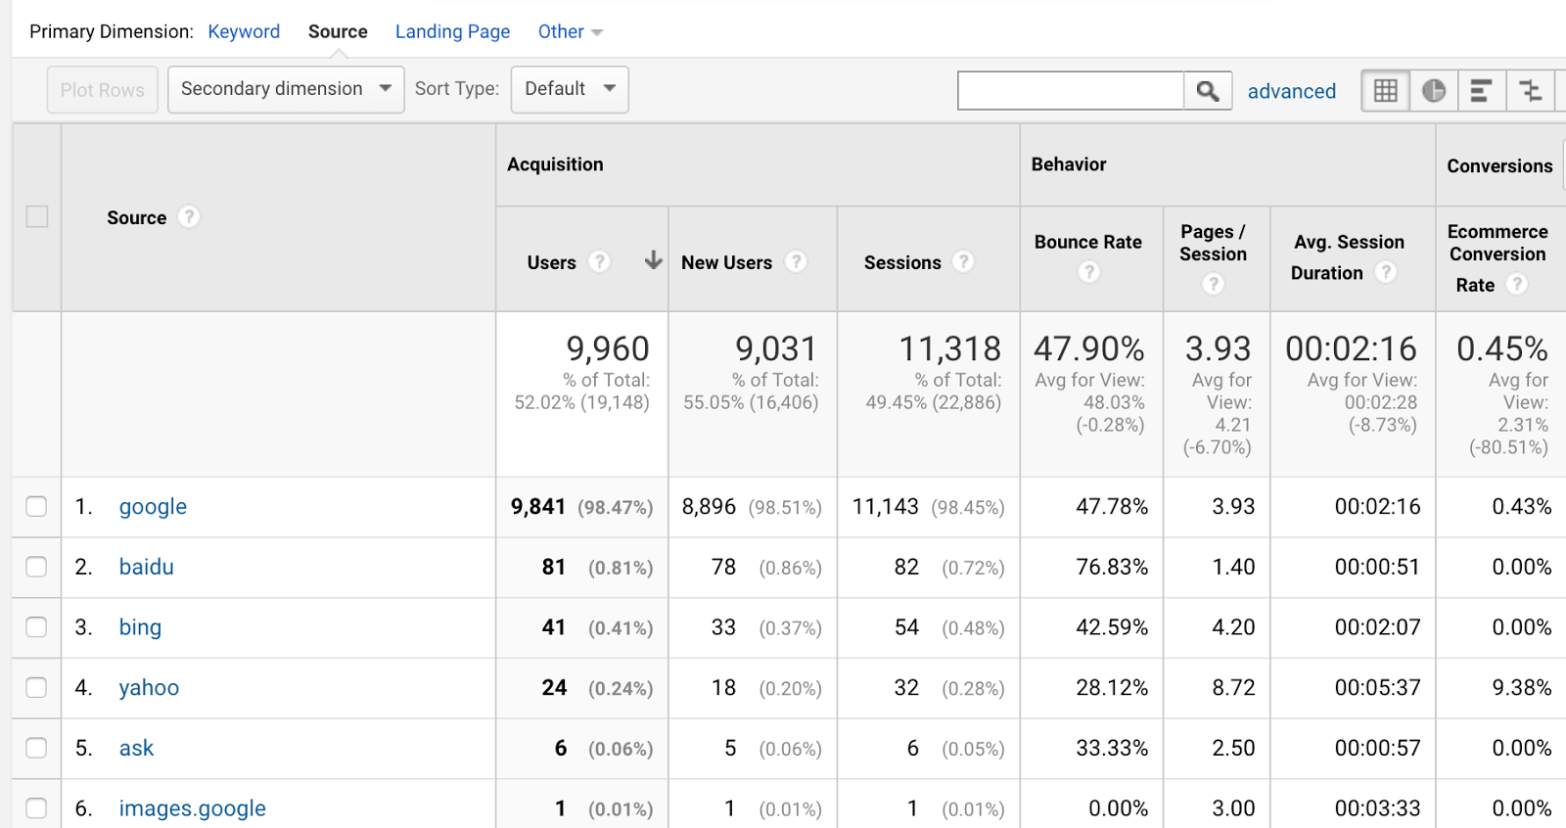Select total sessions figure 11,318

point(950,348)
